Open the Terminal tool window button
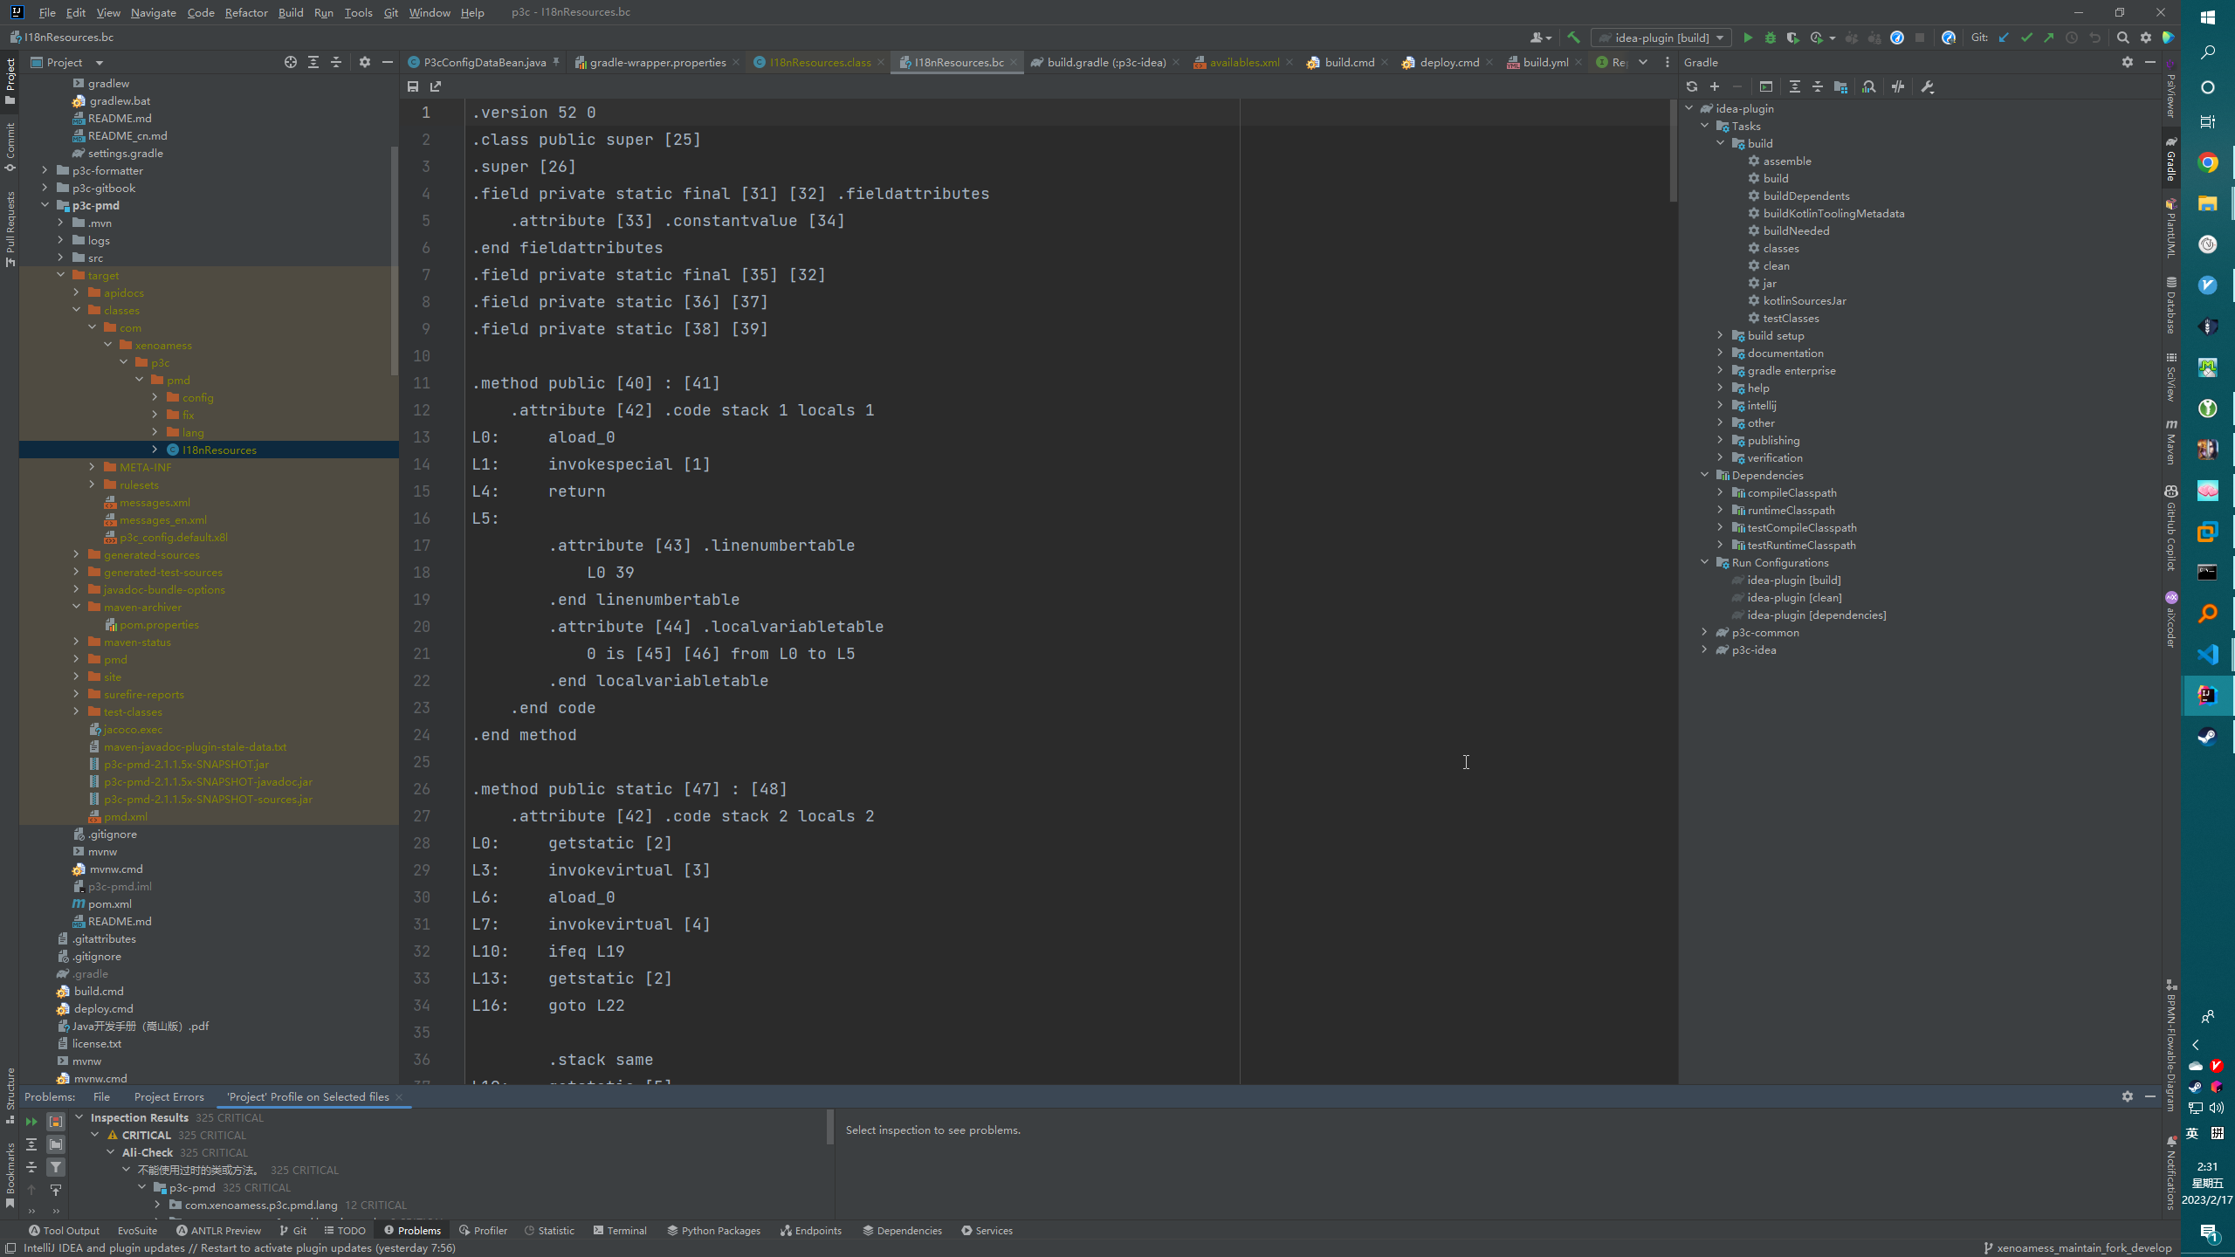2235x1257 pixels. (620, 1230)
